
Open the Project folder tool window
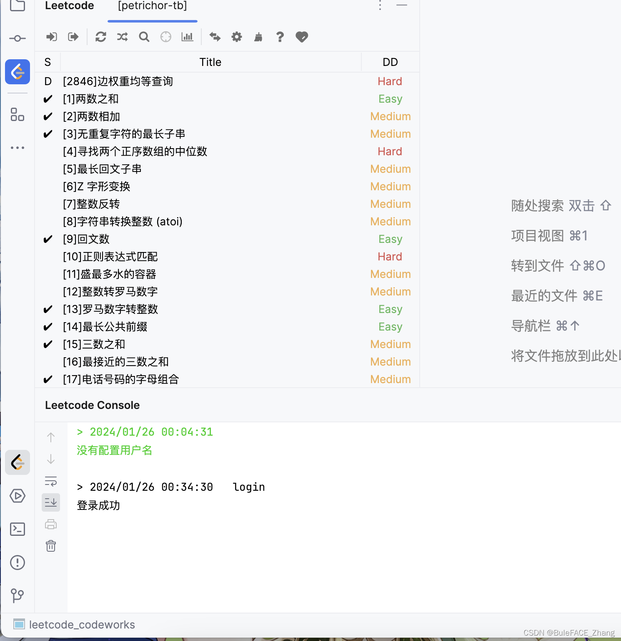18,5
